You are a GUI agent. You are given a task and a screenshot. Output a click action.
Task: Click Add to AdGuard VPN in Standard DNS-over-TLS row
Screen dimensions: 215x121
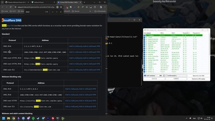coord(92,70)
